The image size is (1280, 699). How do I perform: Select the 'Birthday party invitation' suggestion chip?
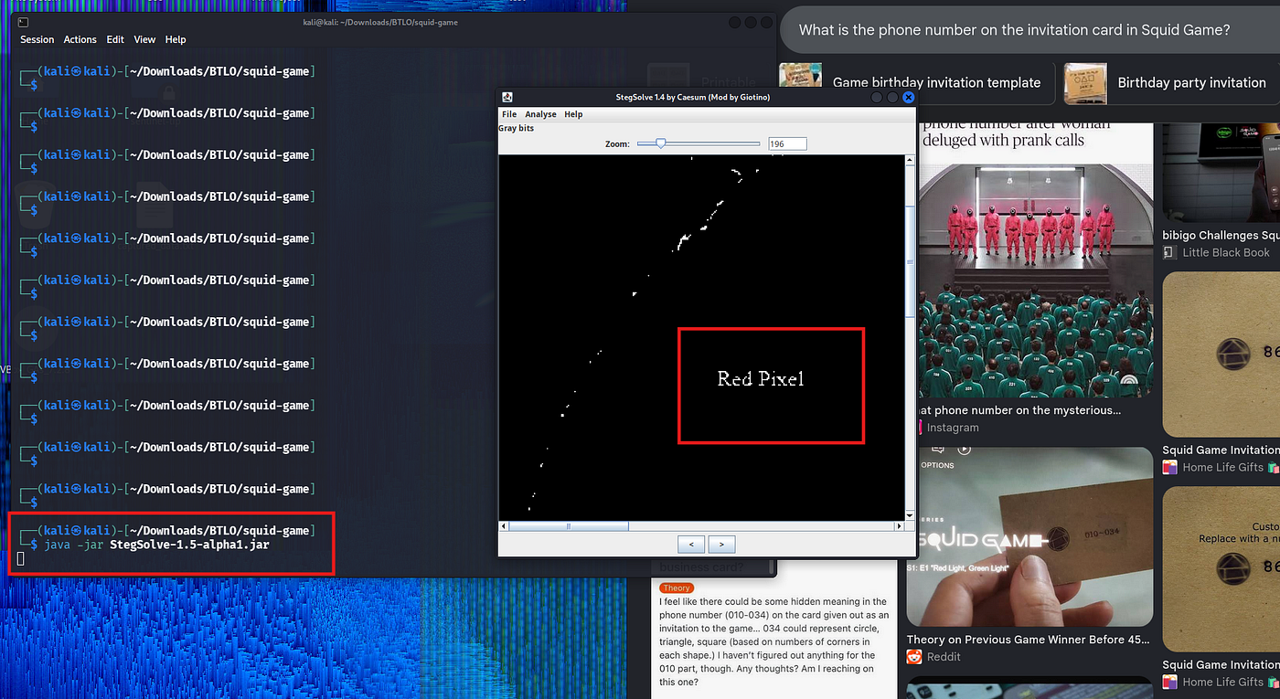point(1172,83)
